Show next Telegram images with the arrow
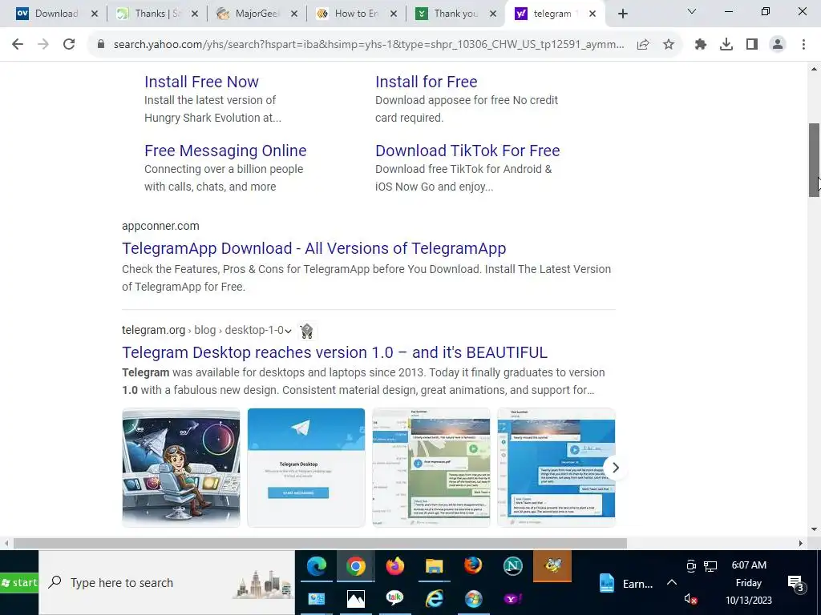 [615, 468]
